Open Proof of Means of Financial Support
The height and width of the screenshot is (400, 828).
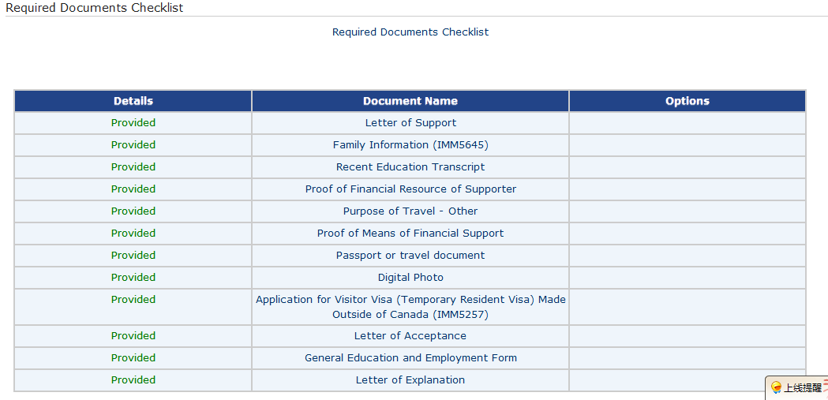410,234
